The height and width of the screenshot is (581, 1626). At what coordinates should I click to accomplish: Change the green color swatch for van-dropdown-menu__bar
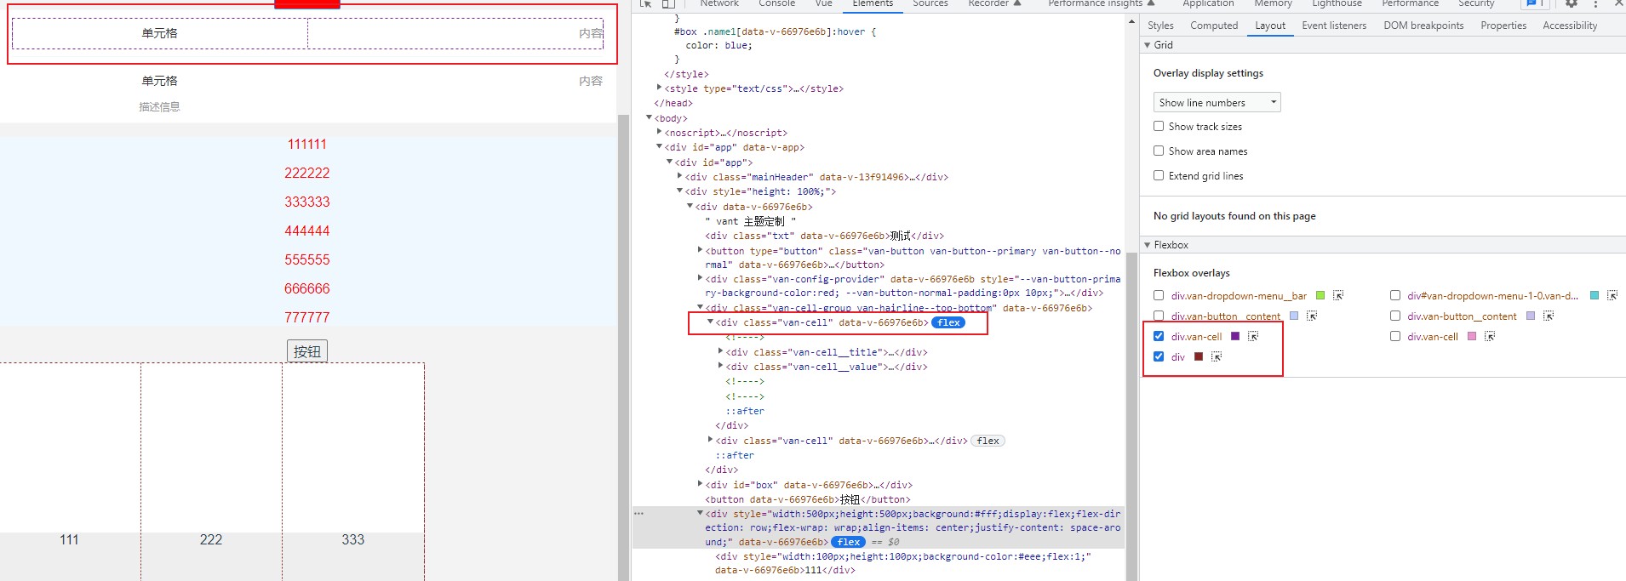point(1320,296)
